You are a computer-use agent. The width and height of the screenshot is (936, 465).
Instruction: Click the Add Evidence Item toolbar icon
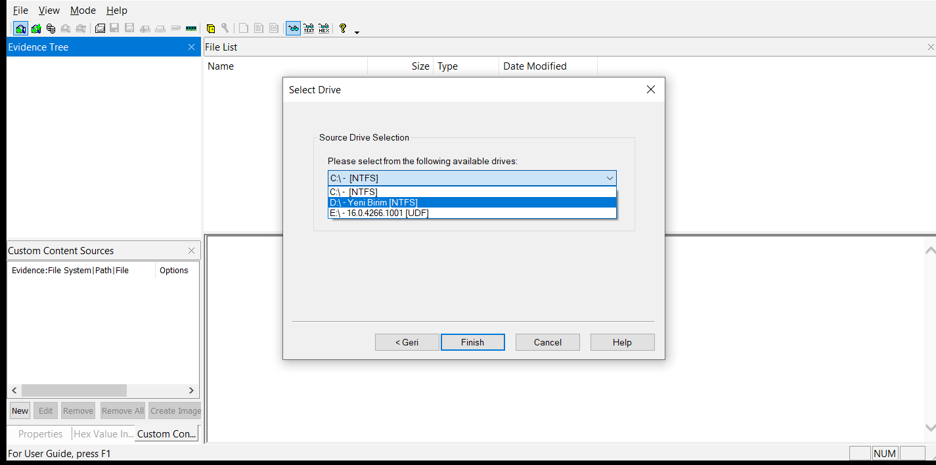(x=20, y=28)
